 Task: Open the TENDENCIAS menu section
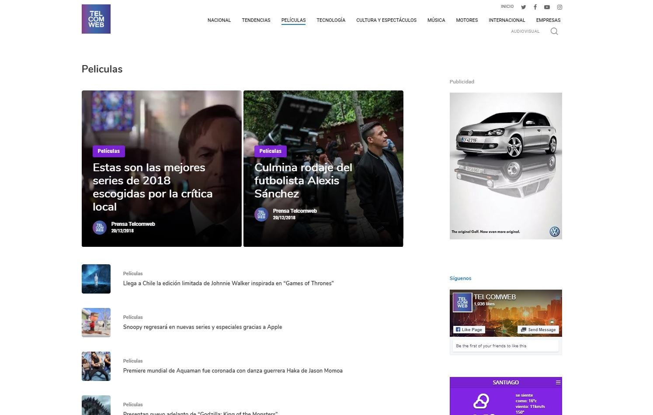256,20
